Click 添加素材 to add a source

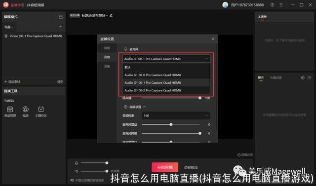click(x=12, y=81)
